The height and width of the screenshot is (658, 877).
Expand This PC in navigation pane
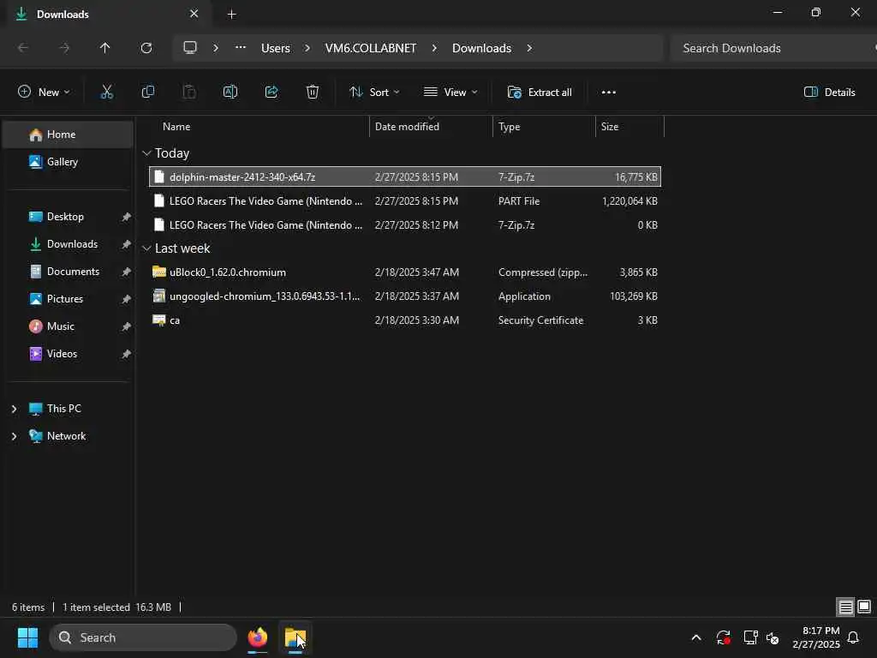[14, 409]
